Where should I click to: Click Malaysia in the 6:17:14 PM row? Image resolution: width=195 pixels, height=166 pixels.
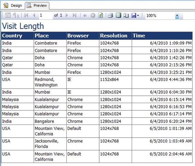(x=17, y=114)
